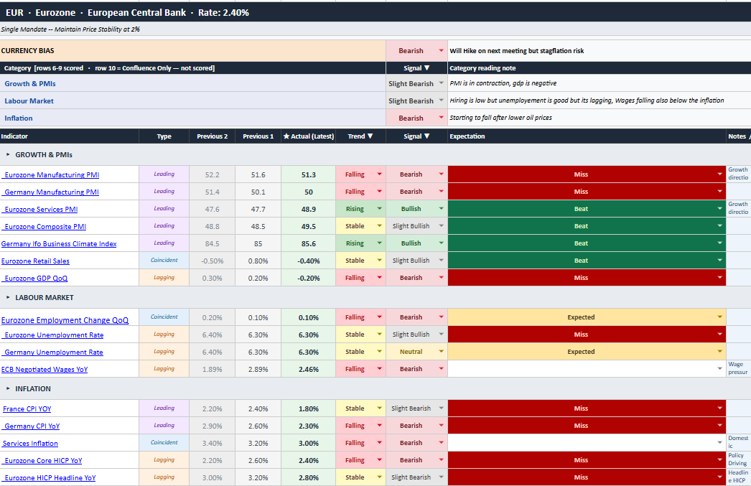Open Eurozone Unemployment Rate link
This screenshot has width=751, height=486.
pos(54,335)
